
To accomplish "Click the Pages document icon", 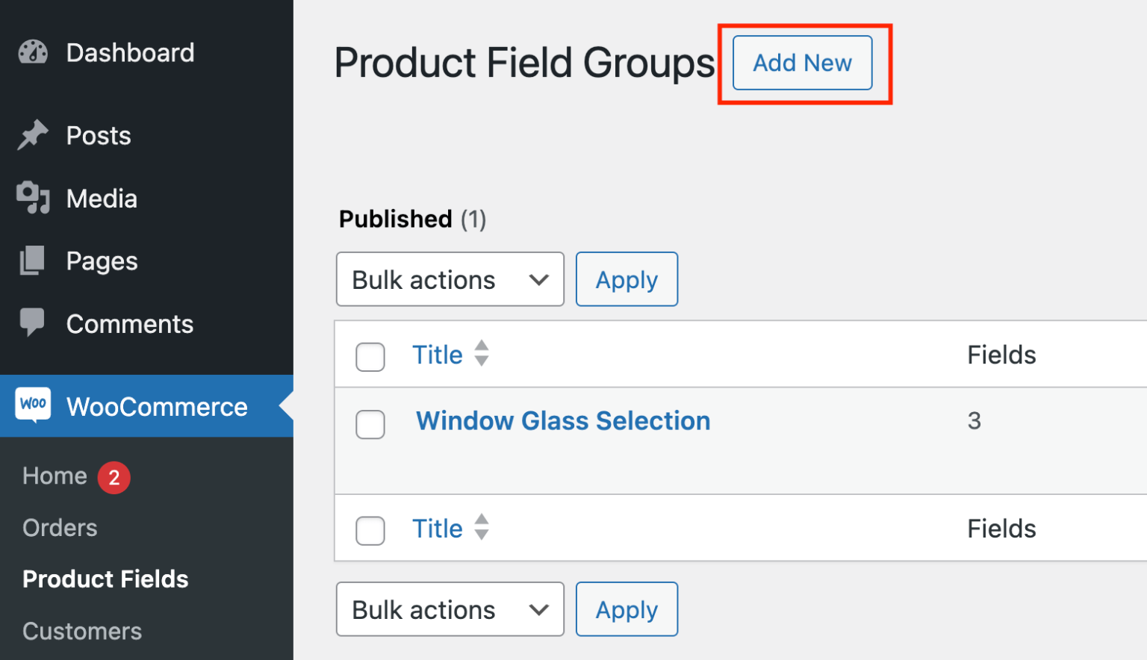I will tap(31, 261).
